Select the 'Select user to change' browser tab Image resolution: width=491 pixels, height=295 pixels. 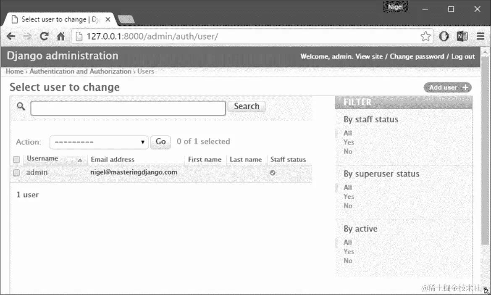point(60,19)
